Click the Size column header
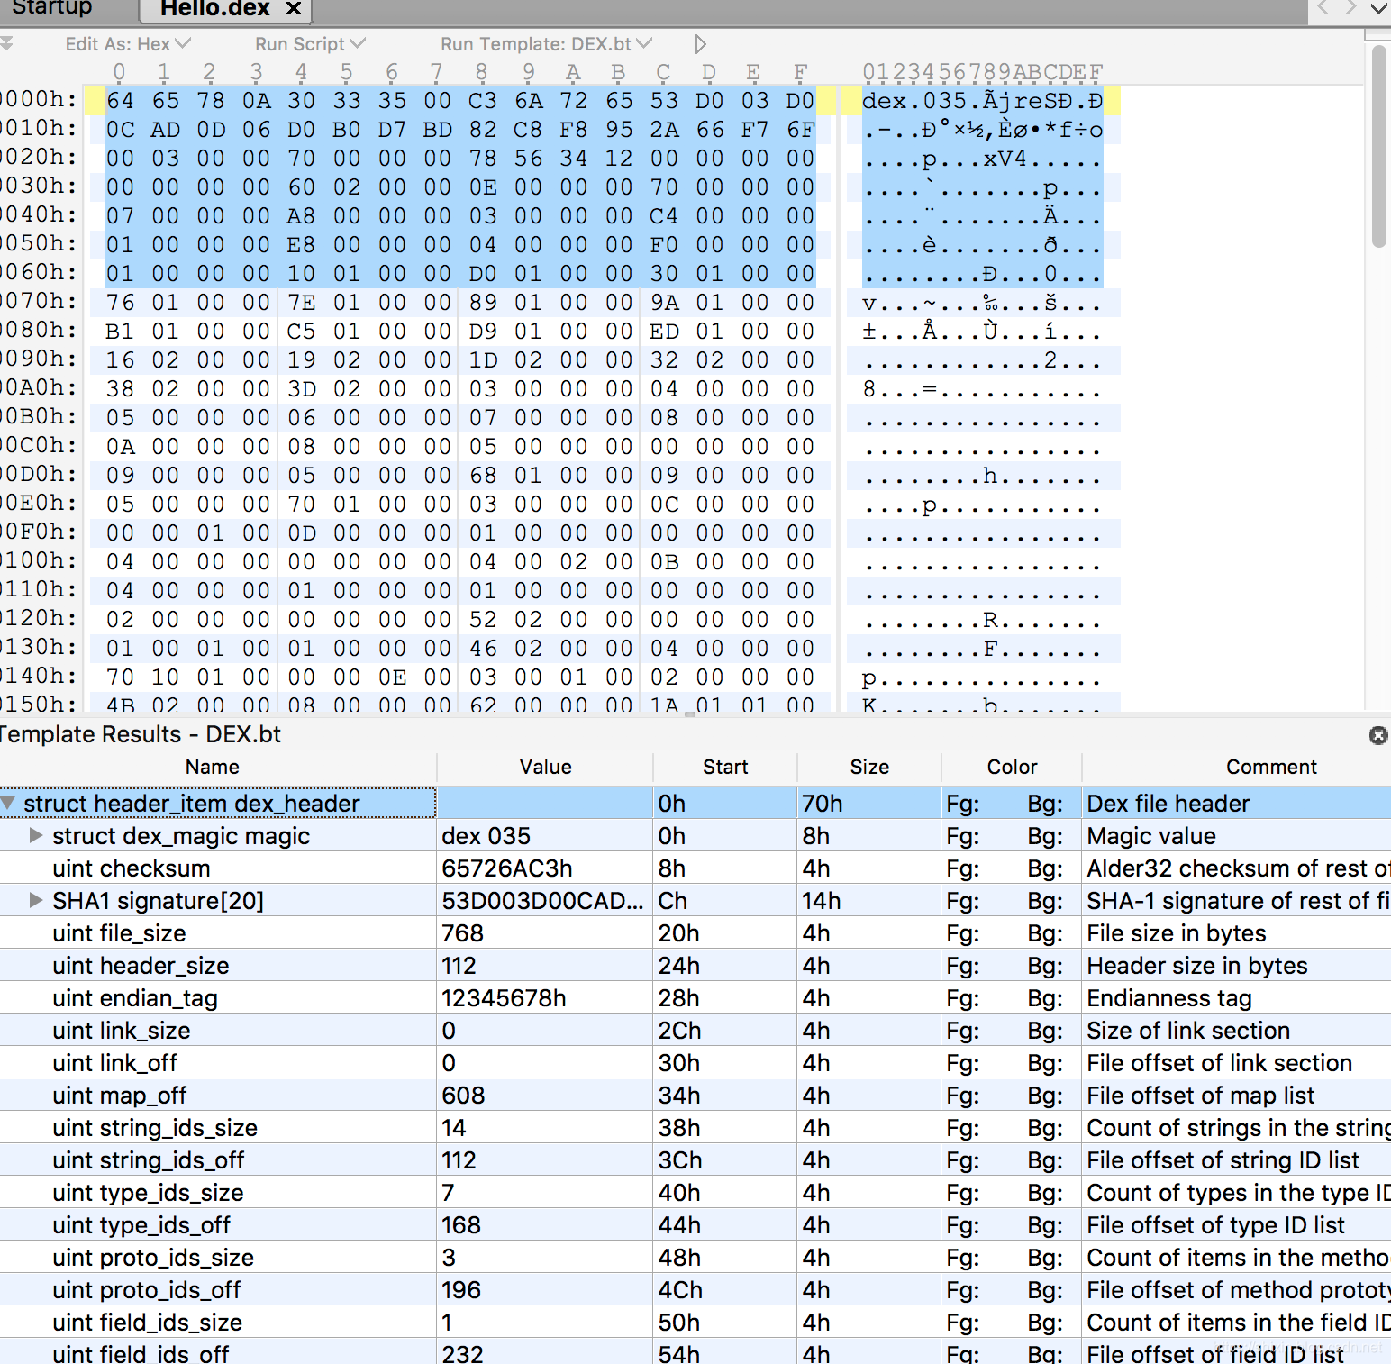 (x=869, y=767)
